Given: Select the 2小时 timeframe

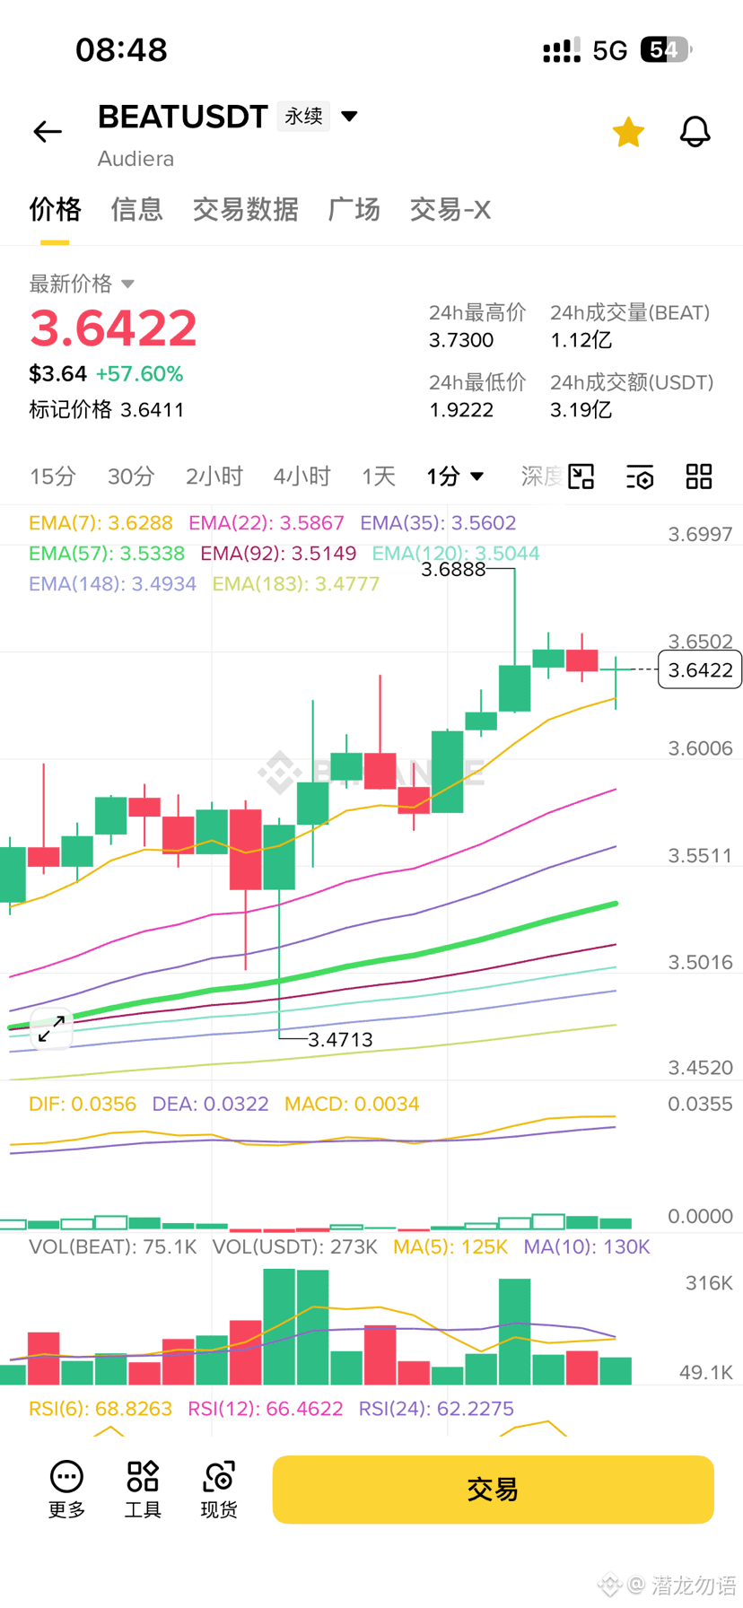Looking at the screenshot, I should coord(214,476).
